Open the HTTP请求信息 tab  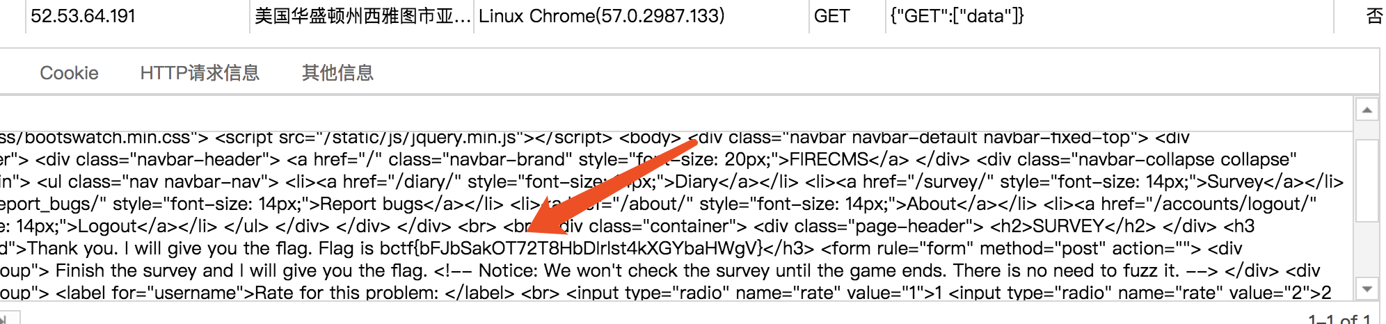[x=200, y=73]
